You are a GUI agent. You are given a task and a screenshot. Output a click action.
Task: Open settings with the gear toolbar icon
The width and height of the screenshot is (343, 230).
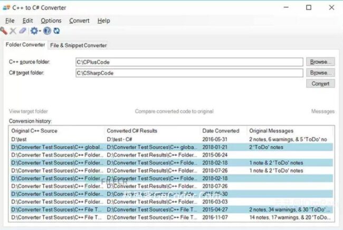point(34,31)
